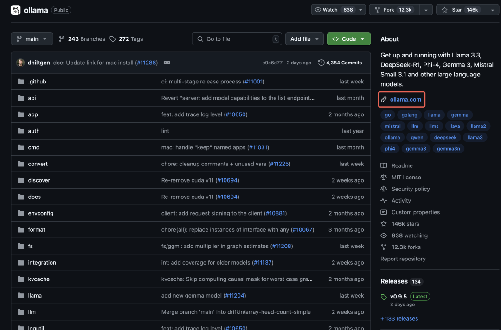Open the envconfig folder
The image size is (501, 330).
(x=40, y=213)
